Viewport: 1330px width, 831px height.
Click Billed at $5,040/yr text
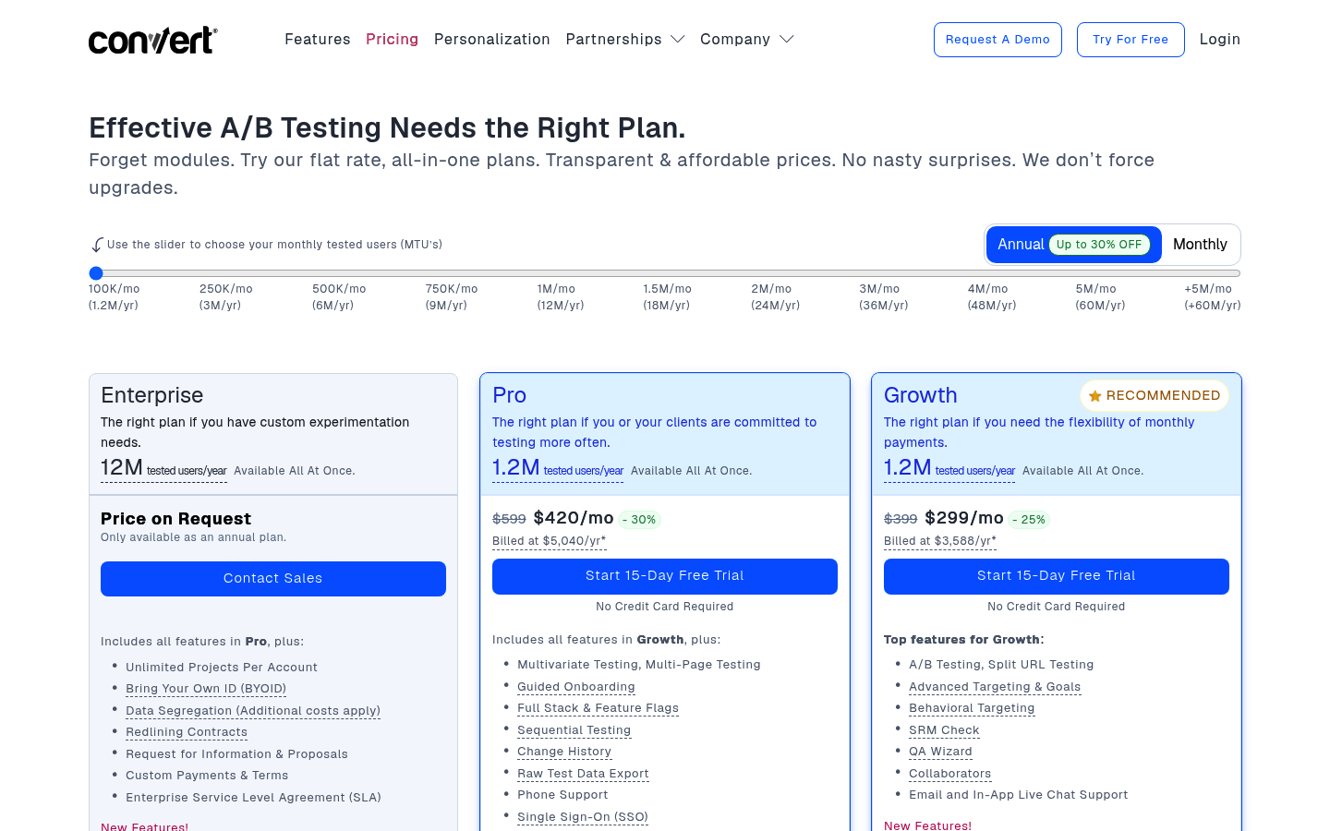[x=550, y=541]
